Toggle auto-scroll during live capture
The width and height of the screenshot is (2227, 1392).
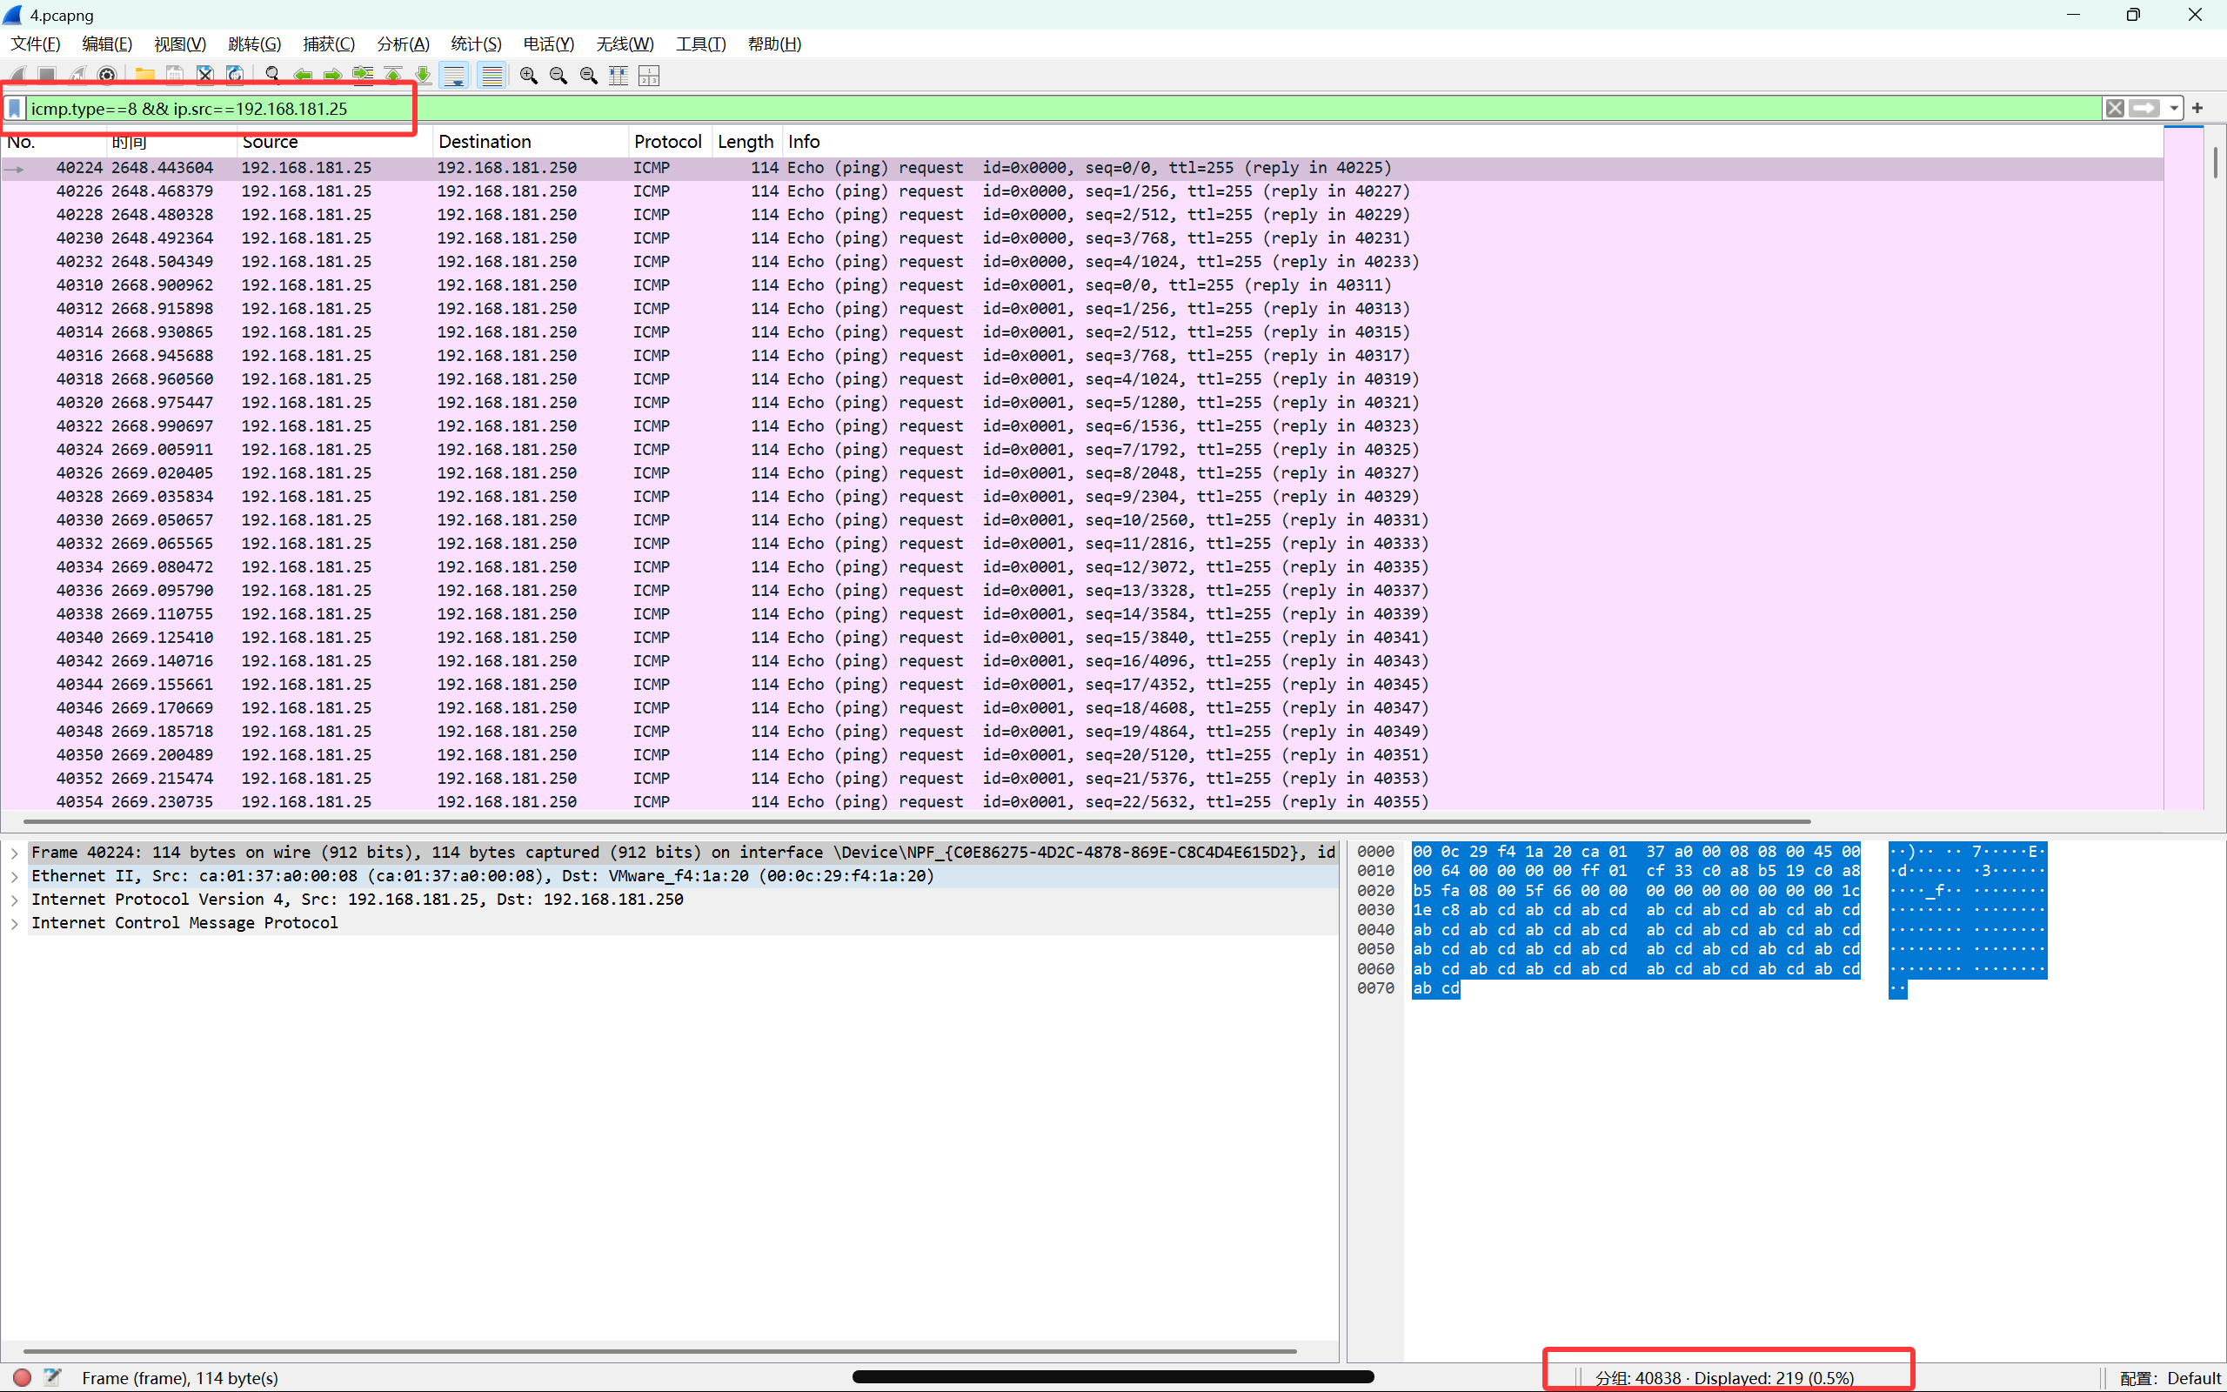(x=455, y=76)
